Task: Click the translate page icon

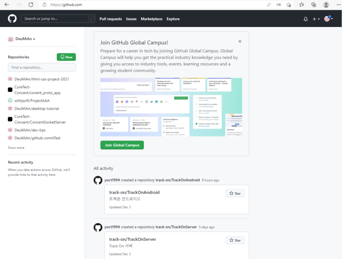Action: coord(279,4)
